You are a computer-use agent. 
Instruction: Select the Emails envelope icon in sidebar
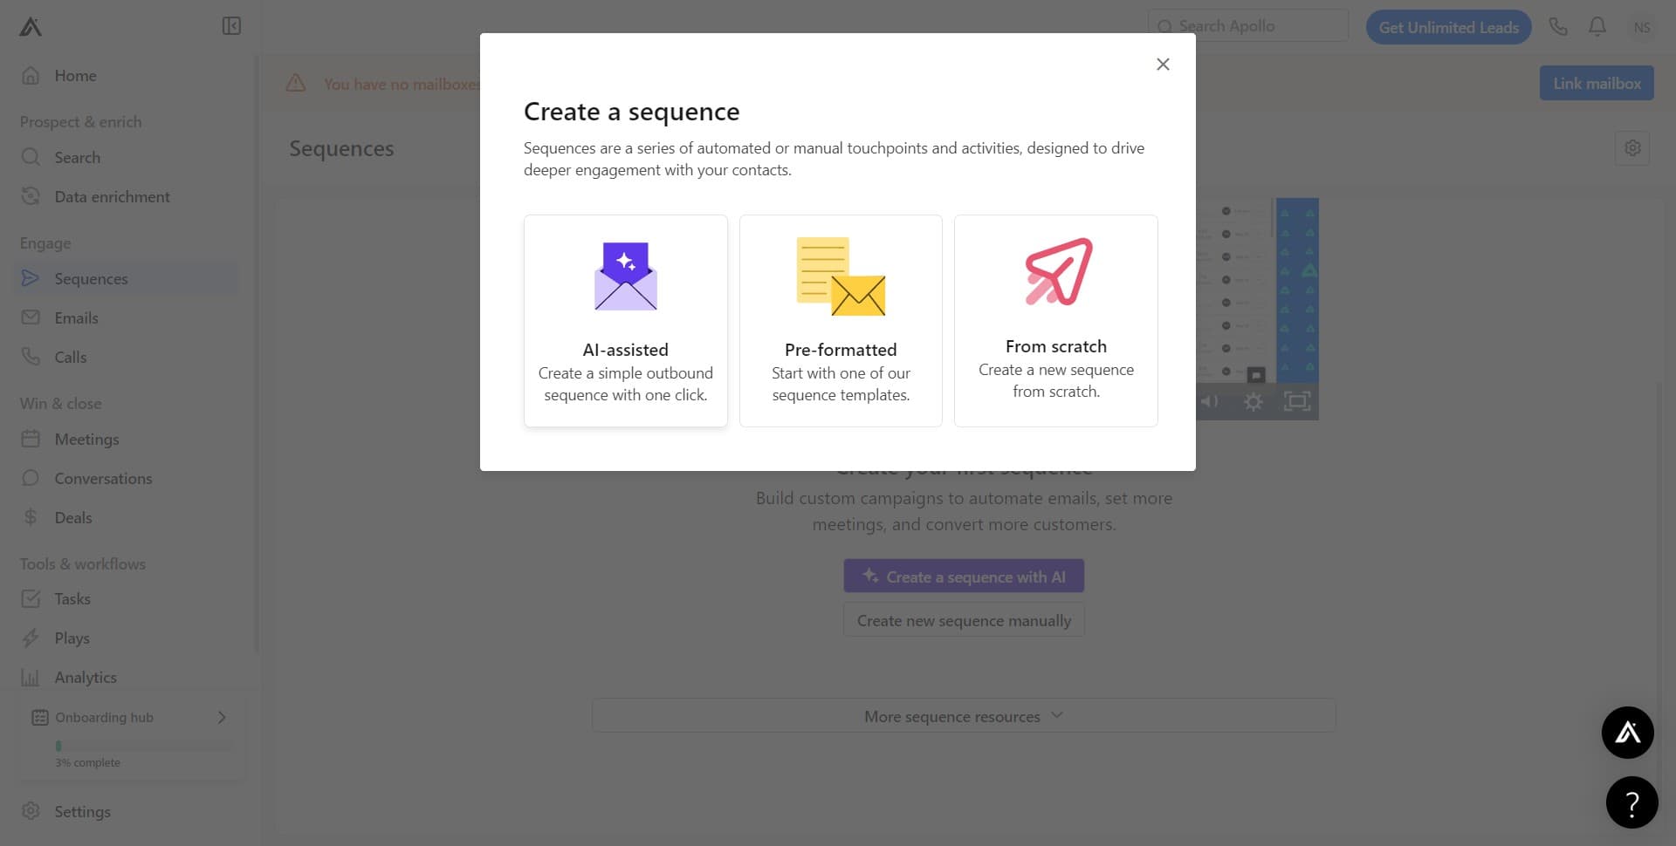point(31,317)
